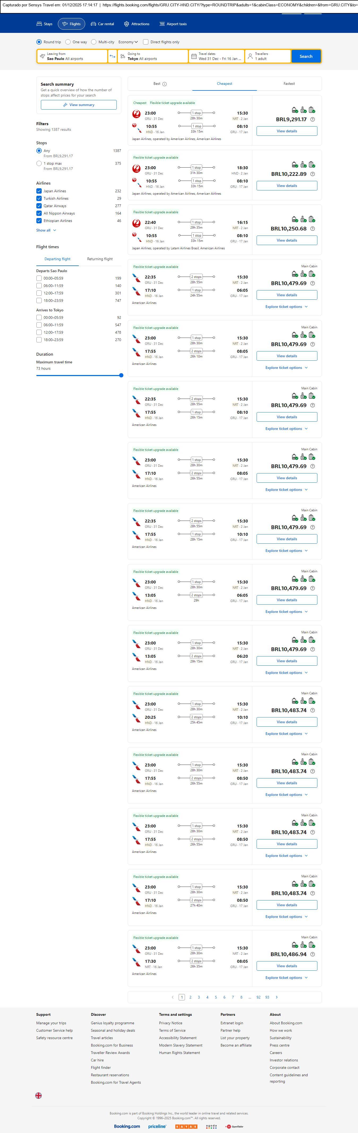Viewport: 358px width, 1133px height.
Task: Click the price info icon next to BRL9,291.17
Action: tap(313, 119)
